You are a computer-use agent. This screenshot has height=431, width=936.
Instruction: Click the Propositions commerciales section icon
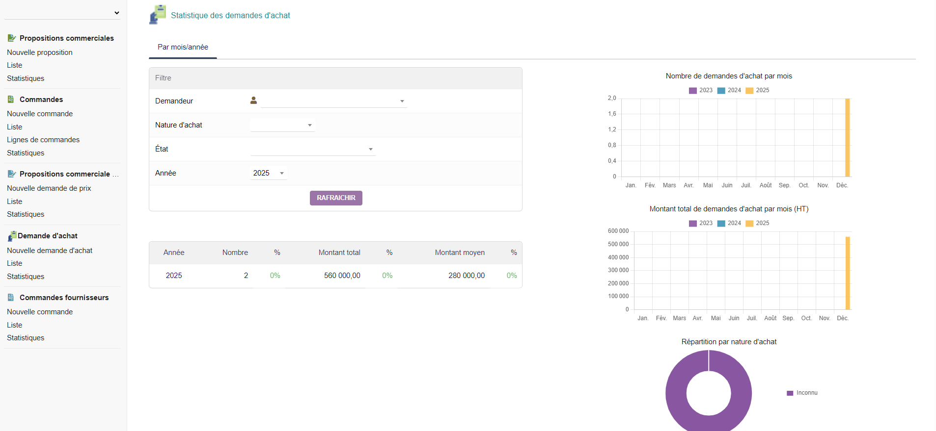[12, 38]
